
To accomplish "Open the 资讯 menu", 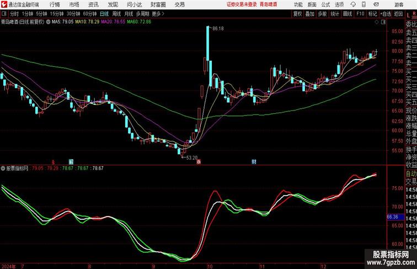I will (93, 4).
